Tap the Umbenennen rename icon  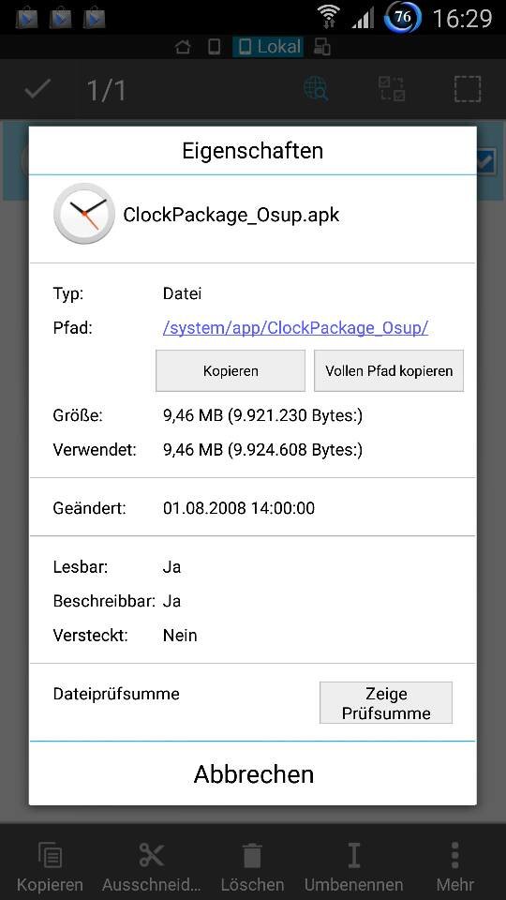pyautogui.click(x=353, y=856)
